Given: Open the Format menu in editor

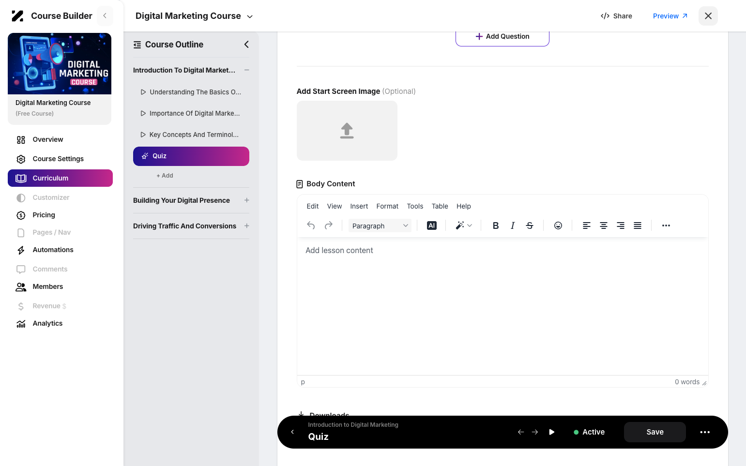Looking at the screenshot, I should click(x=387, y=206).
